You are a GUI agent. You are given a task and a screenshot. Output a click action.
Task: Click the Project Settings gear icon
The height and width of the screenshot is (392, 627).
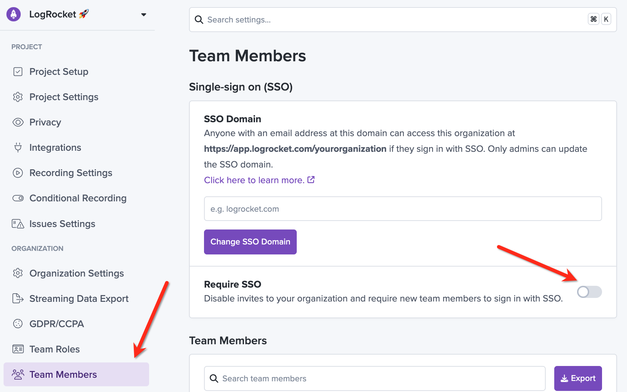pyautogui.click(x=18, y=97)
